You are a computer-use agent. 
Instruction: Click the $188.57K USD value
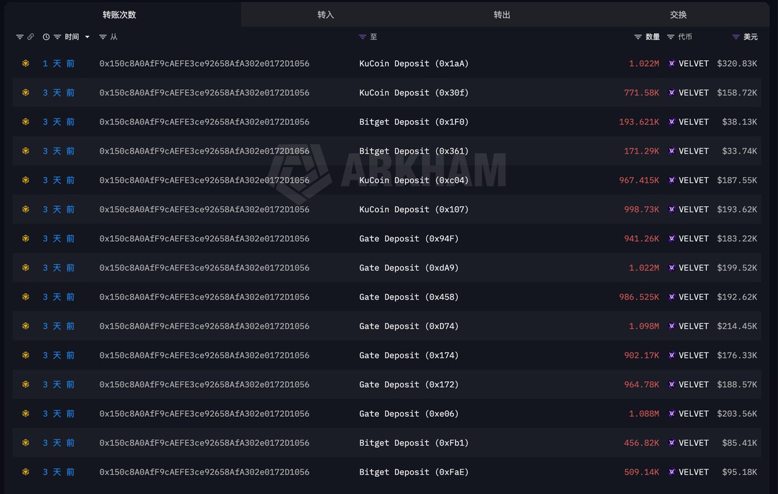[737, 384]
